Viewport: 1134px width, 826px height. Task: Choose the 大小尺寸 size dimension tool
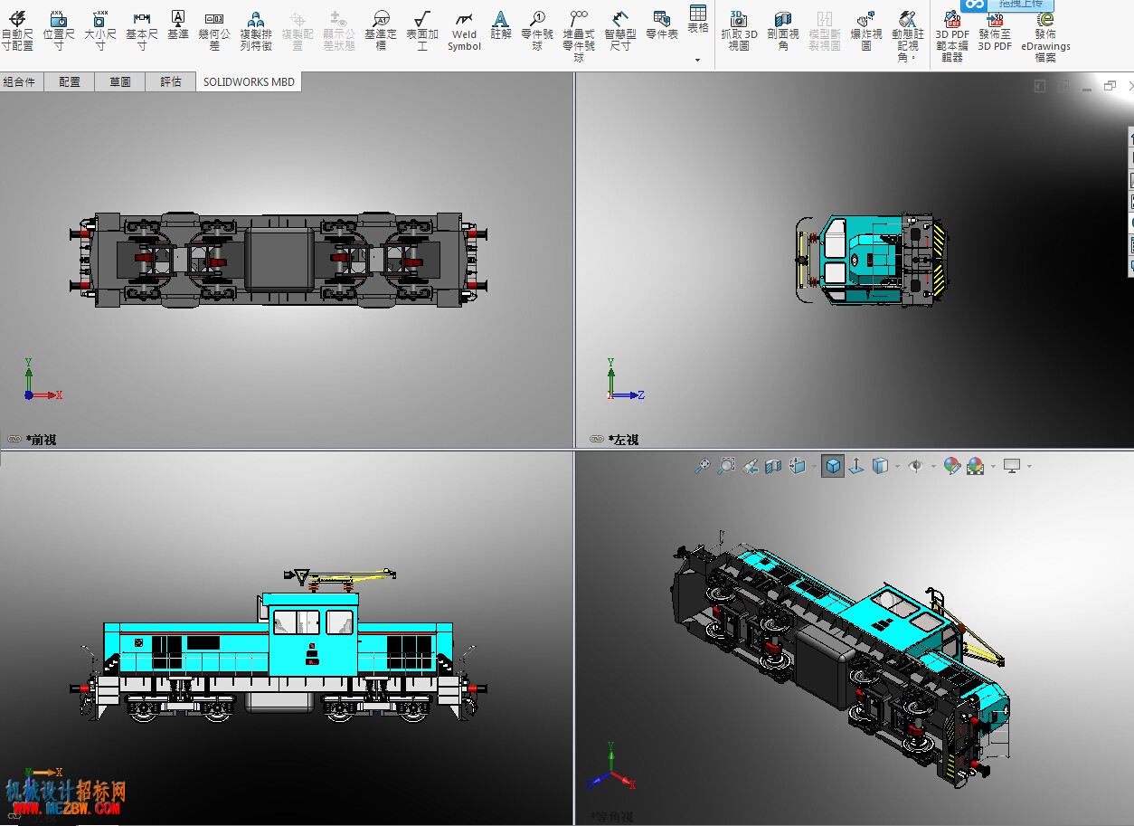pyautogui.click(x=100, y=30)
